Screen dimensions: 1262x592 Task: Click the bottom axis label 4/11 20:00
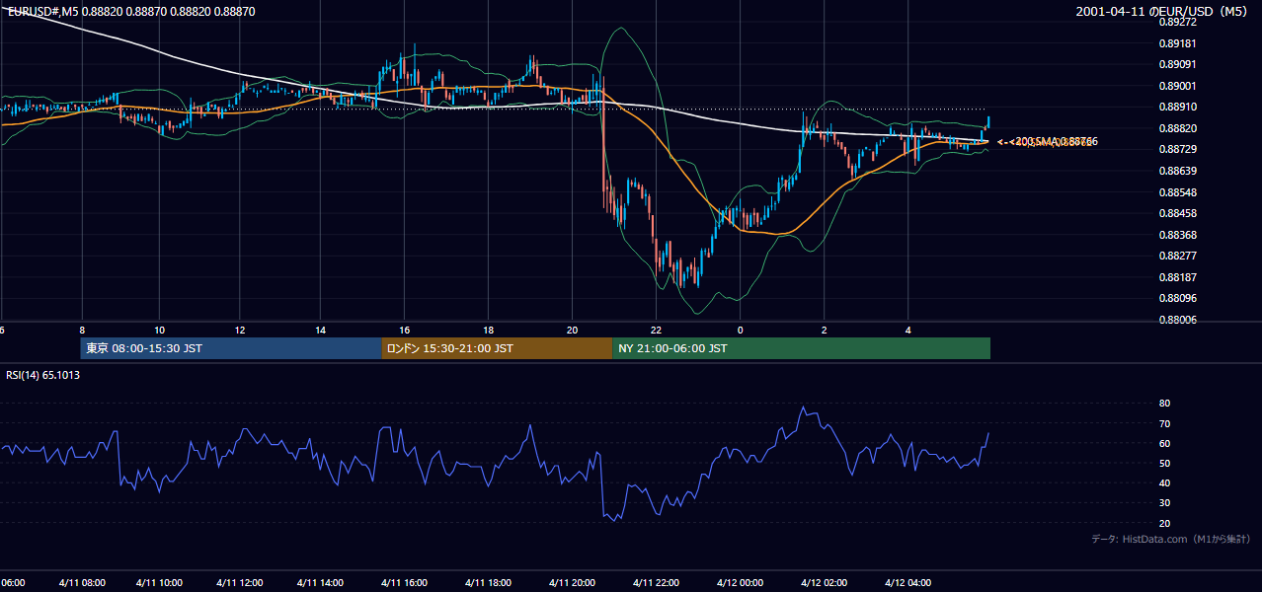pyautogui.click(x=572, y=582)
